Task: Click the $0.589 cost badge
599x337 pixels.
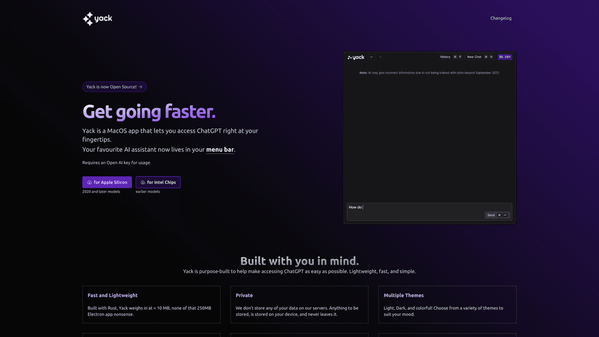Action: pyautogui.click(x=505, y=57)
